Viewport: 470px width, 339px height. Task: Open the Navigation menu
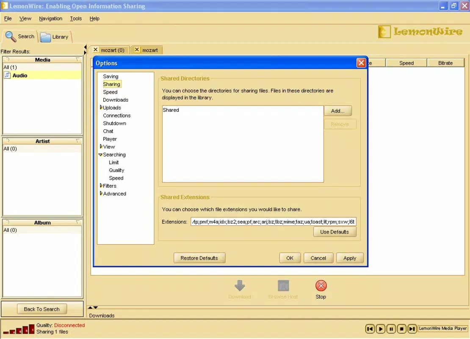tap(51, 19)
